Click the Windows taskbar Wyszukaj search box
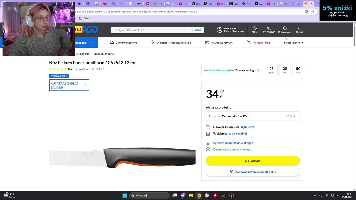Screen dimensions: 356x200 point(150,196)
